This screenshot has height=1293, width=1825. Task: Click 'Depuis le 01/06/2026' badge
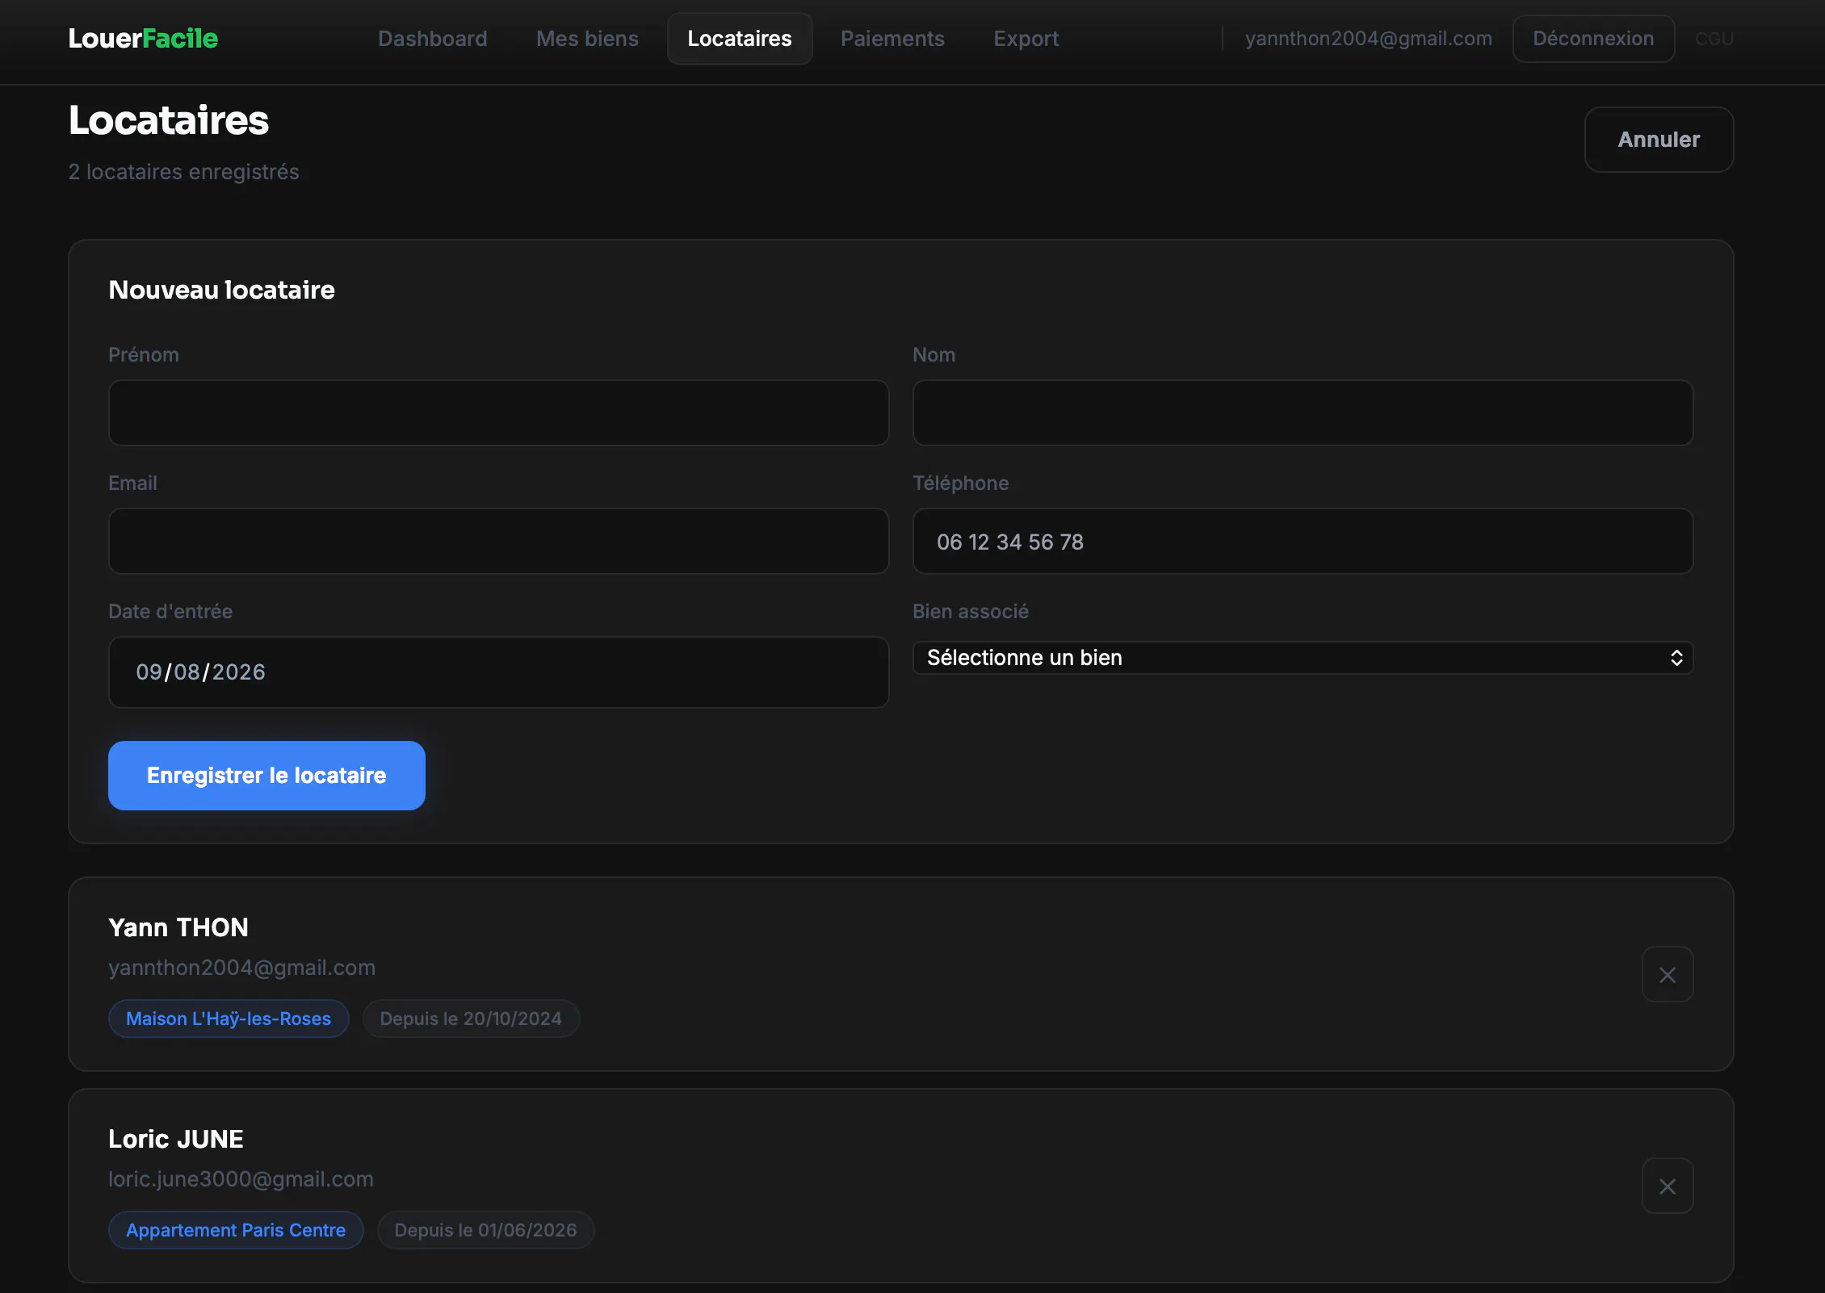(x=485, y=1230)
